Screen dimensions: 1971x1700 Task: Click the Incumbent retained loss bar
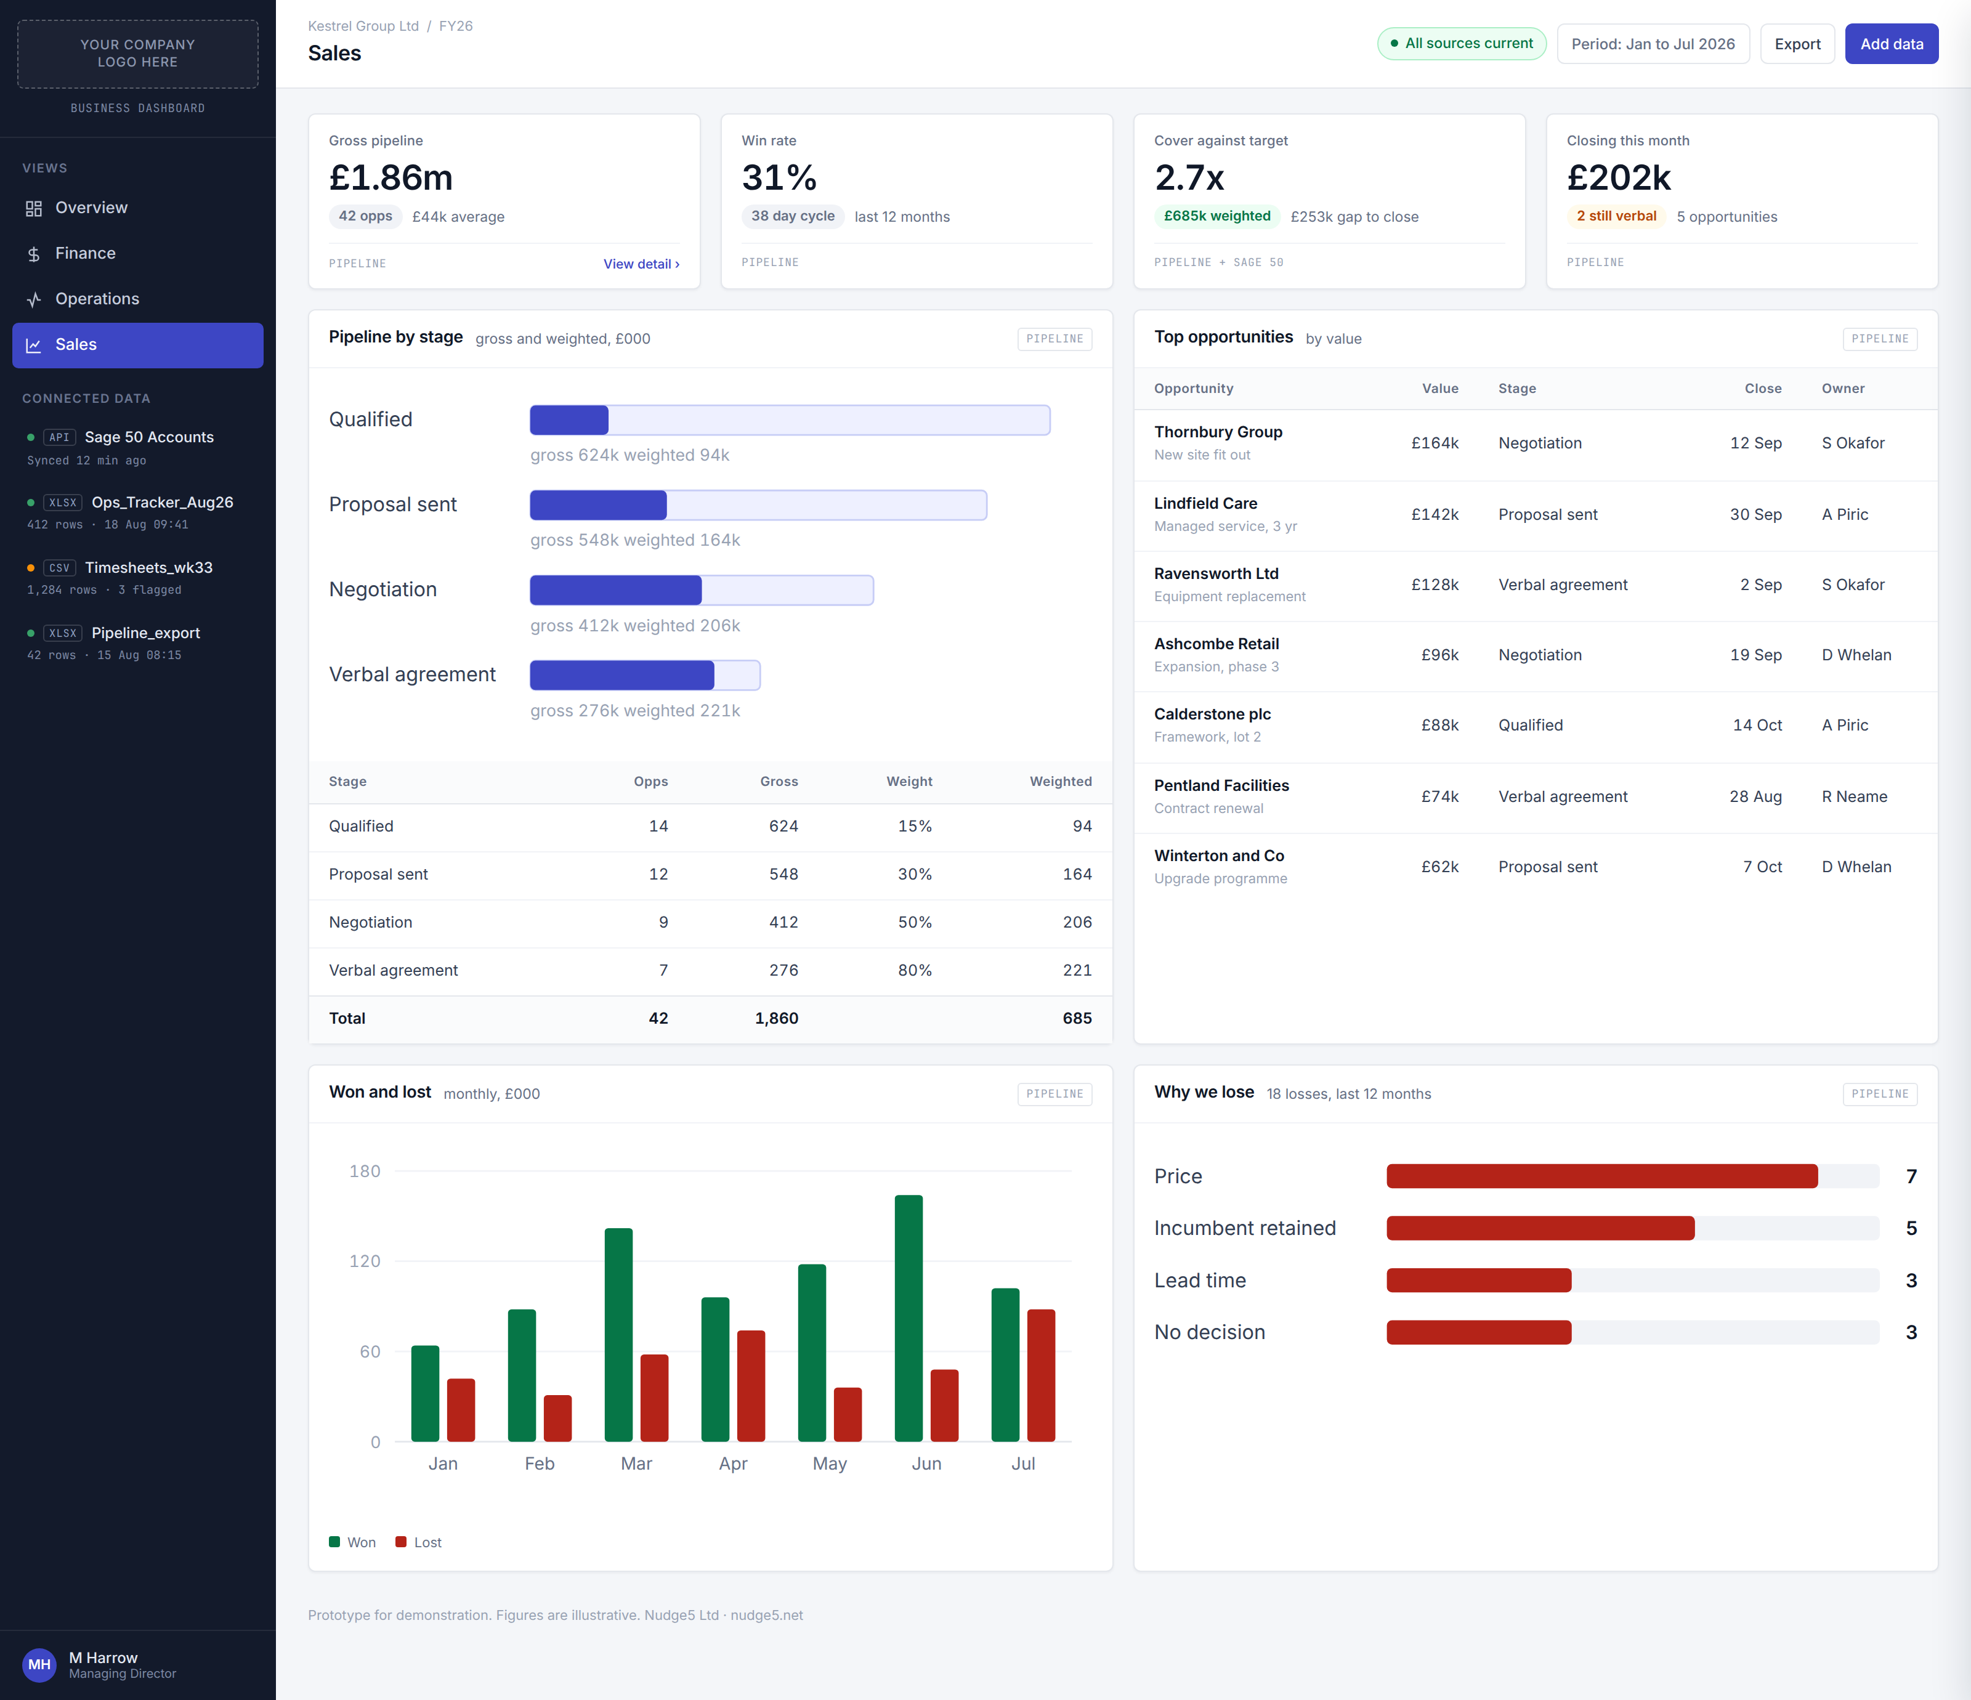pyautogui.click(x=1632, y=1228)
